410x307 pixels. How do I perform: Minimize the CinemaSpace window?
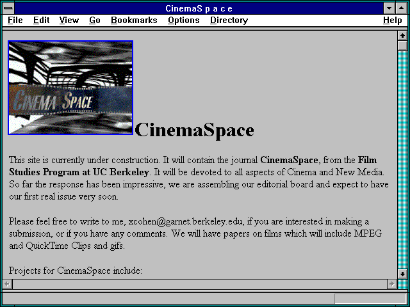(389, 8)
